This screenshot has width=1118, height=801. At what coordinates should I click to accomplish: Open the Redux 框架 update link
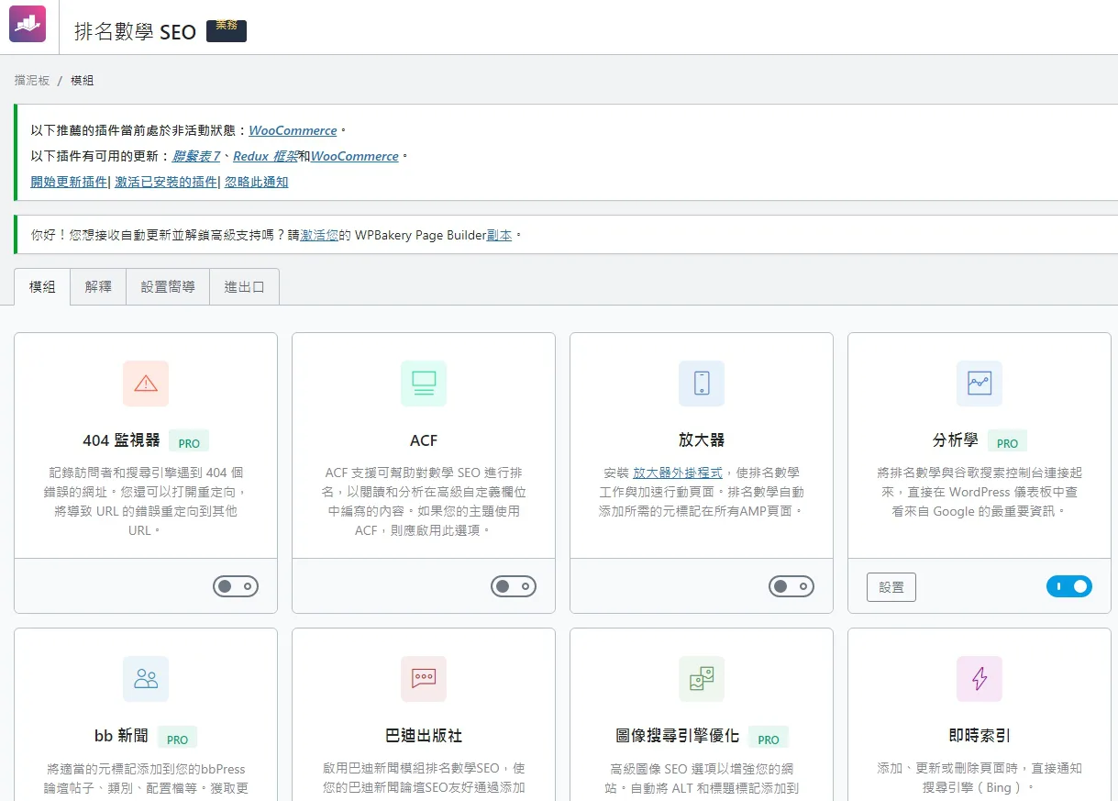point(265,156)
